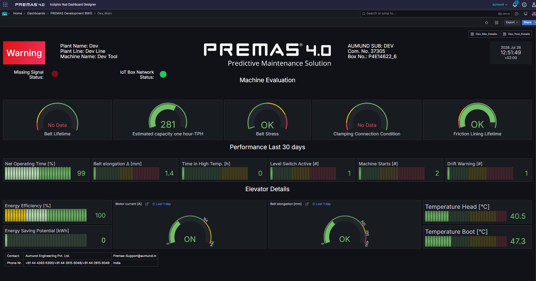Select Belt elongation Last 1 day time range
Screen dimensions: 536x281
point(321,204)
